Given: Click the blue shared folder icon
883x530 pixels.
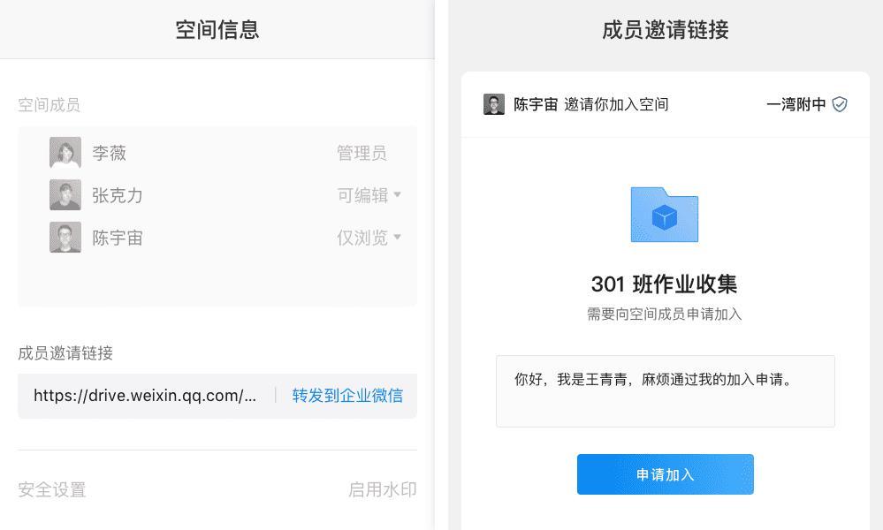Looking at the screenshot, I should (665, 215).
